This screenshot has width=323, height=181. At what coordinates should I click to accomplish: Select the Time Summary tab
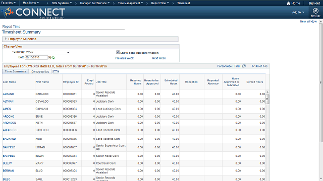[16, 71]
